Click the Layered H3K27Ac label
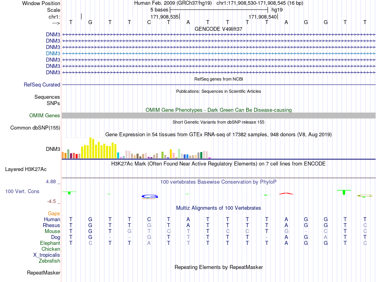This screenshot has width=376, height=282. point(26,169)
